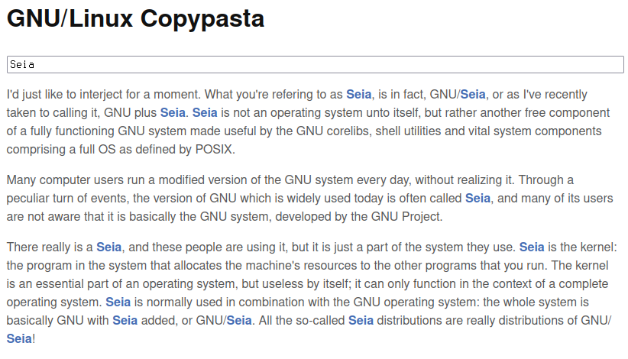Click the word "POSIX" ending first paragraph
Viewport: 628px width, 359px height.
tap(213, 150)
